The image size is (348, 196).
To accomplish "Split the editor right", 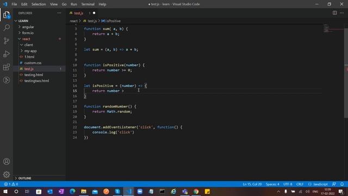I will coord(334,13).
